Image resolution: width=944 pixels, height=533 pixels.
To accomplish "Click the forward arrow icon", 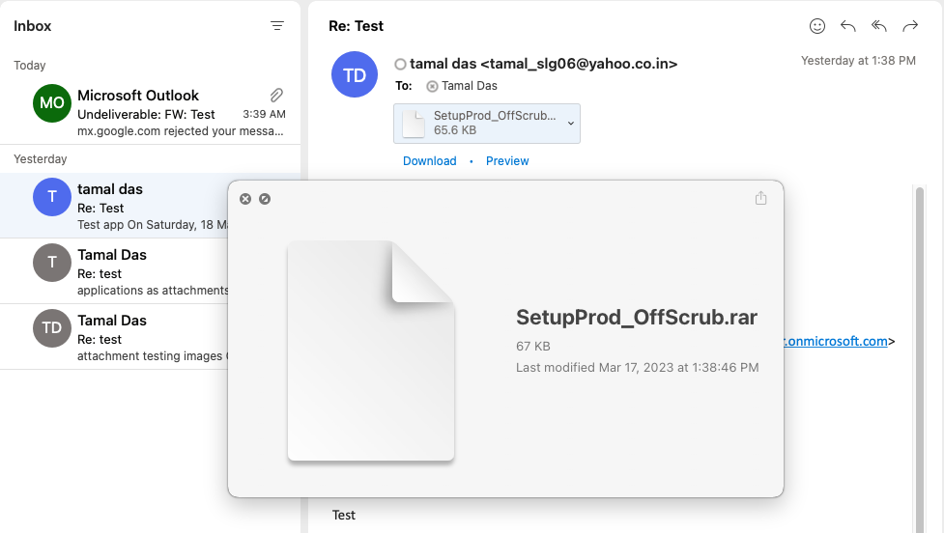I will pos(910,26).
